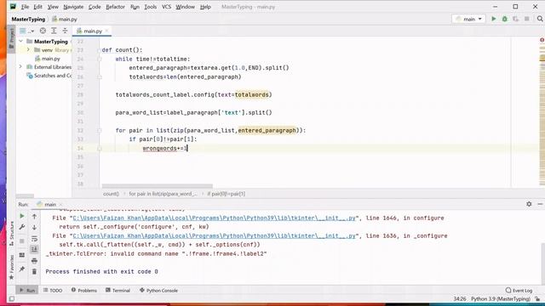This screenshot has width=545, height=306.
Task: Open Terminal tool window
Action: [x=118, y=291]
